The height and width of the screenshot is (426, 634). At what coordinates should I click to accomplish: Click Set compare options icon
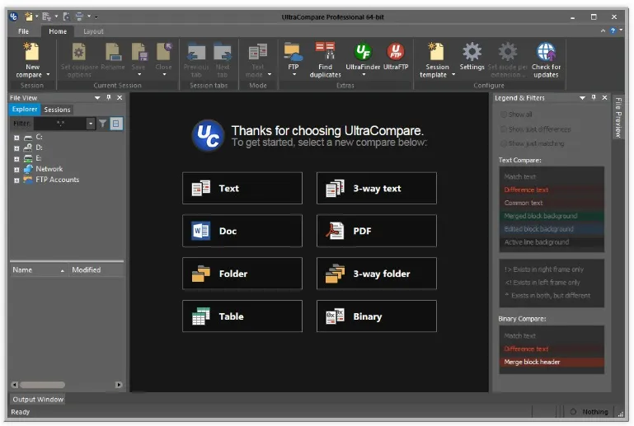click(79, 52)
